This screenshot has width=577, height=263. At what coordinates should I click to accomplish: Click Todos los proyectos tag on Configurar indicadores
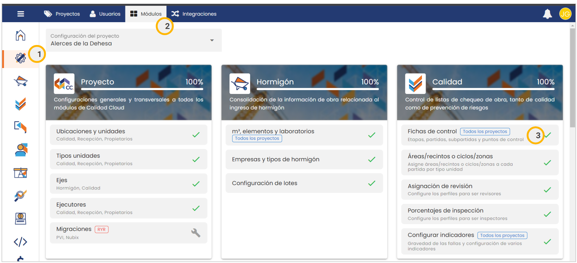(x=502, y=235)
